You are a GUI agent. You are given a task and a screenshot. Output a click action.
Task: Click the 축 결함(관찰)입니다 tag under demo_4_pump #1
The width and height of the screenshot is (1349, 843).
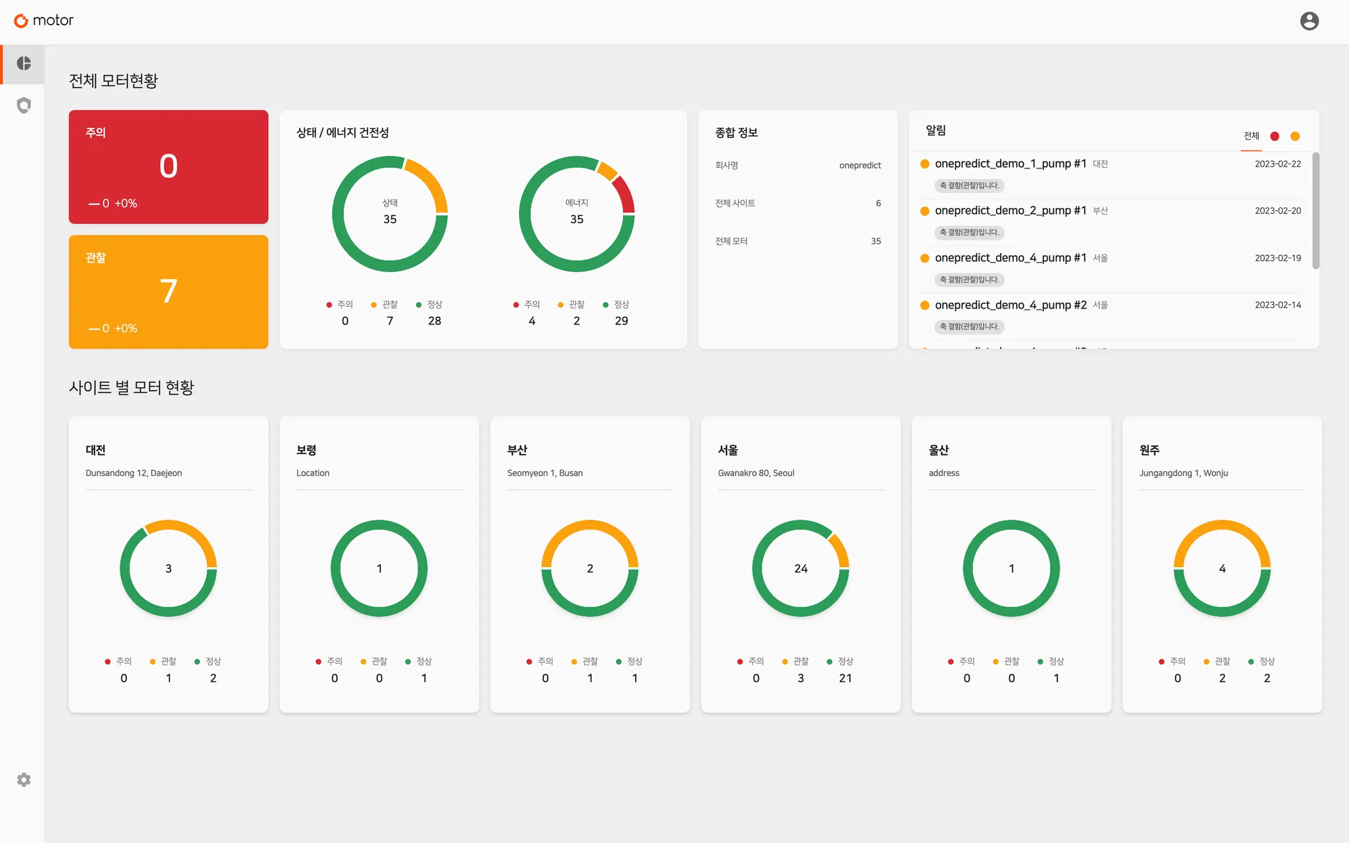(969, 280)
